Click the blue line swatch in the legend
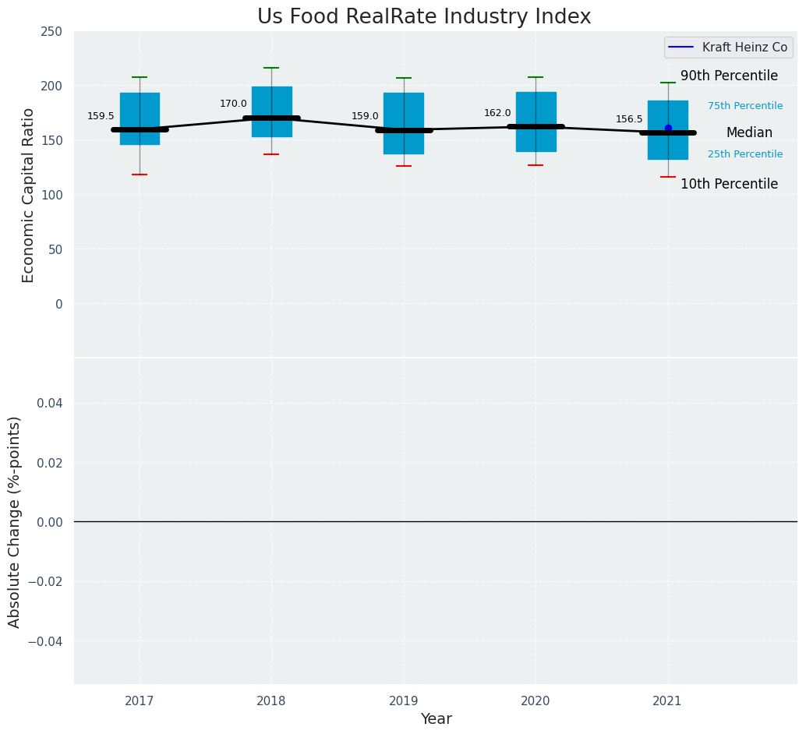Screen dimensions: 806x734 click(x=682, y=48)
